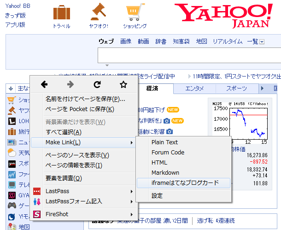Expand the LastPass submenu arrow
This screenshot has height=230, width=281.
132,191
